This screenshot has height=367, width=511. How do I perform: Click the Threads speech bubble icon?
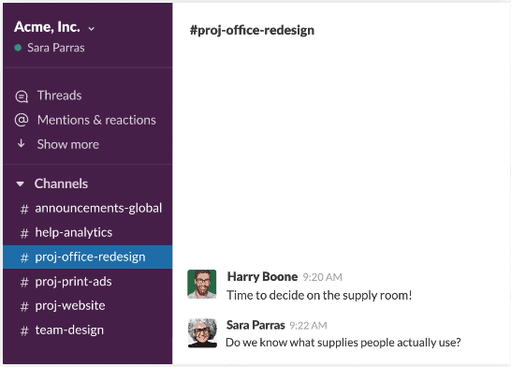[22, 96]
